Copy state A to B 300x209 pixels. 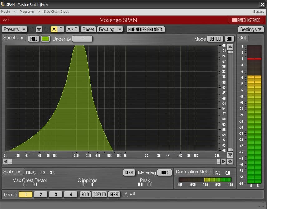click(x=72, y=29)
